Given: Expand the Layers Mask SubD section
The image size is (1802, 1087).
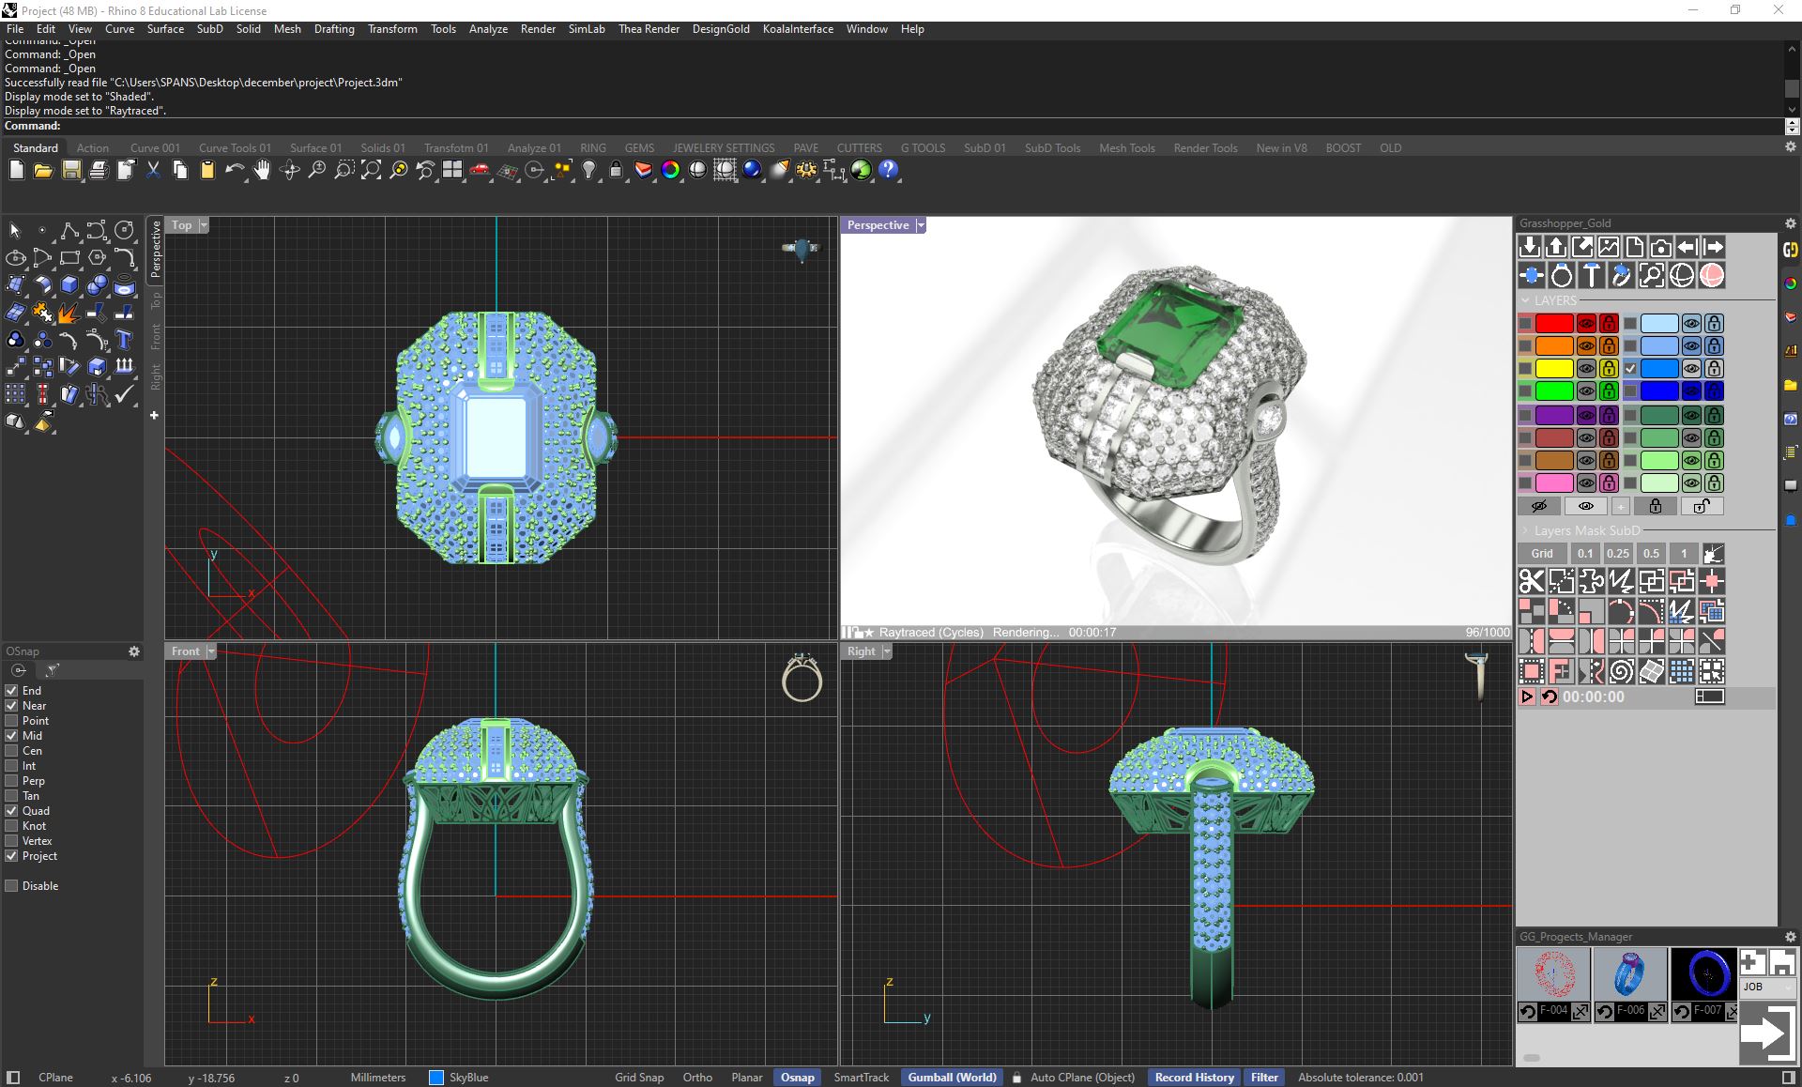Looking at the screenshot, I should pos(1525,530).
